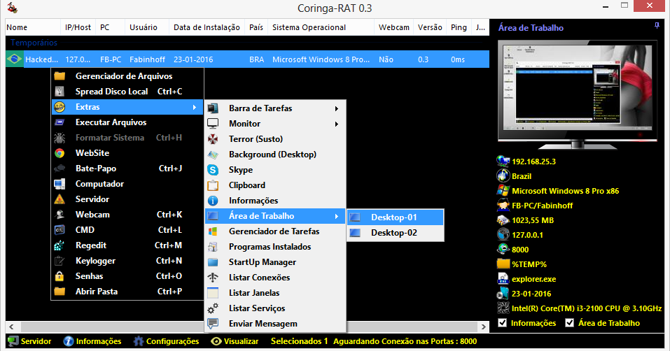Click the Webcam icon in context menu
670x351 pixels.
[x=60, y=215]
